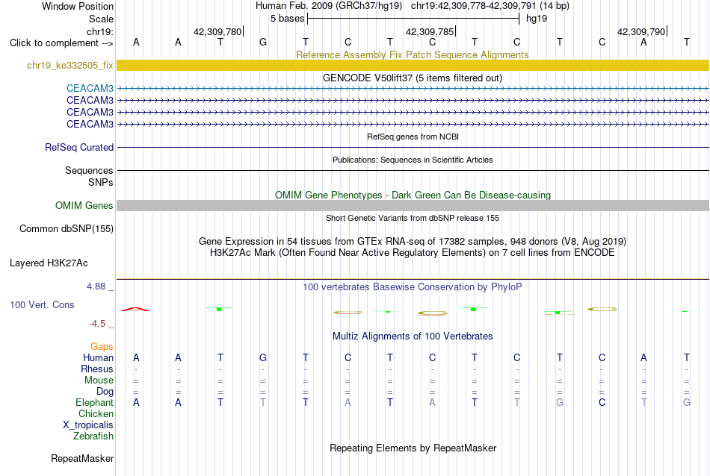Open the OMIM Genes track label
Viewport: 710px width, 476px height.
click(84, 206)
